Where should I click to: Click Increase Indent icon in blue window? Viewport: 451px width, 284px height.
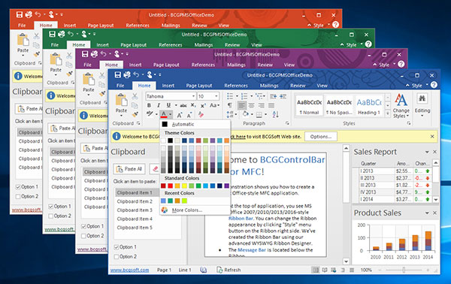click(283, 96)
